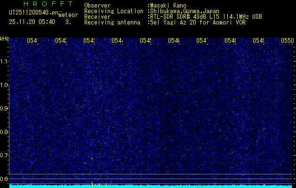Select the 0546 time marker
296x188 pixels.
(174, 40)
